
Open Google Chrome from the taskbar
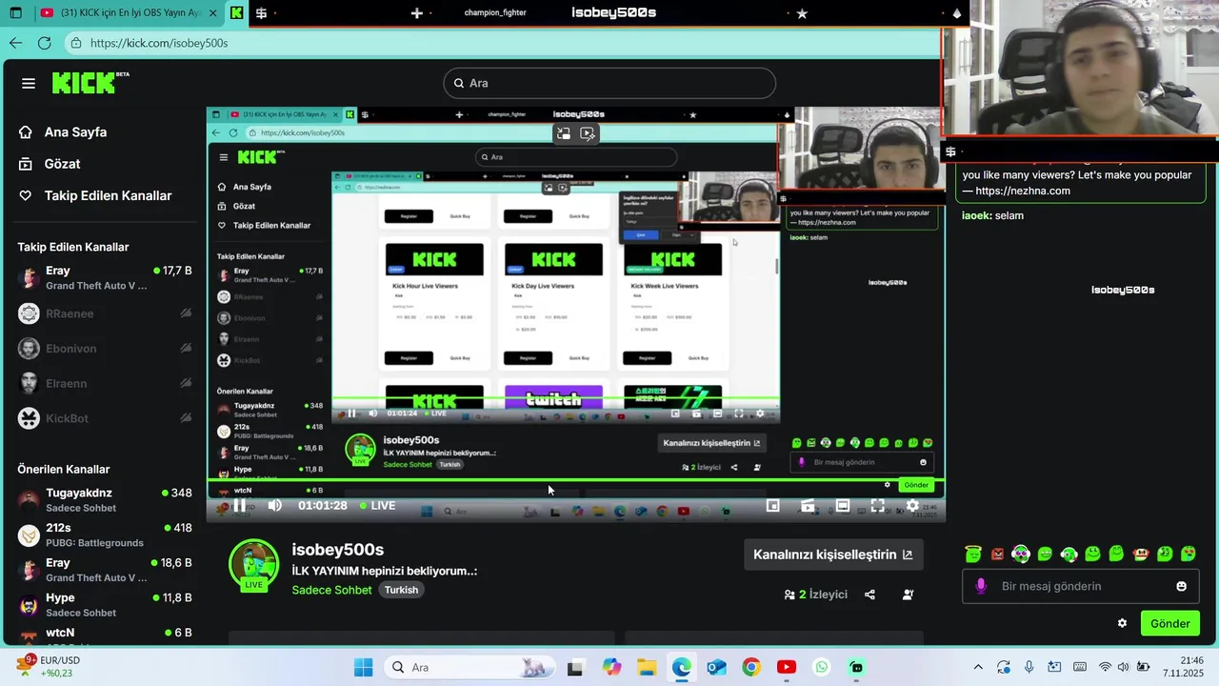[751, 667]
